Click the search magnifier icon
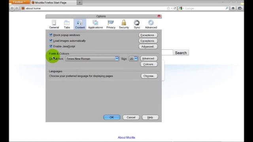253x142 pixels. pos(227,8)
